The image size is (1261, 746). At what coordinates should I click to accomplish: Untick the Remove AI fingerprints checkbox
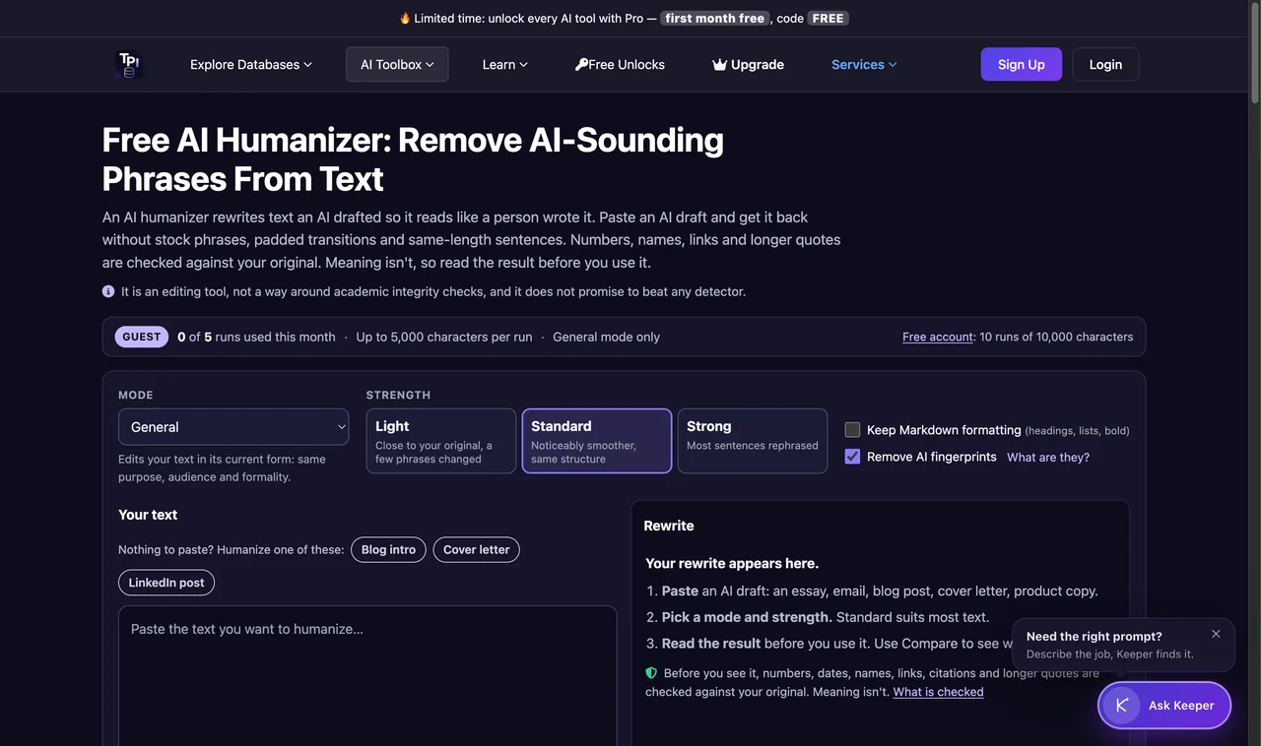(x=853, y=457)
